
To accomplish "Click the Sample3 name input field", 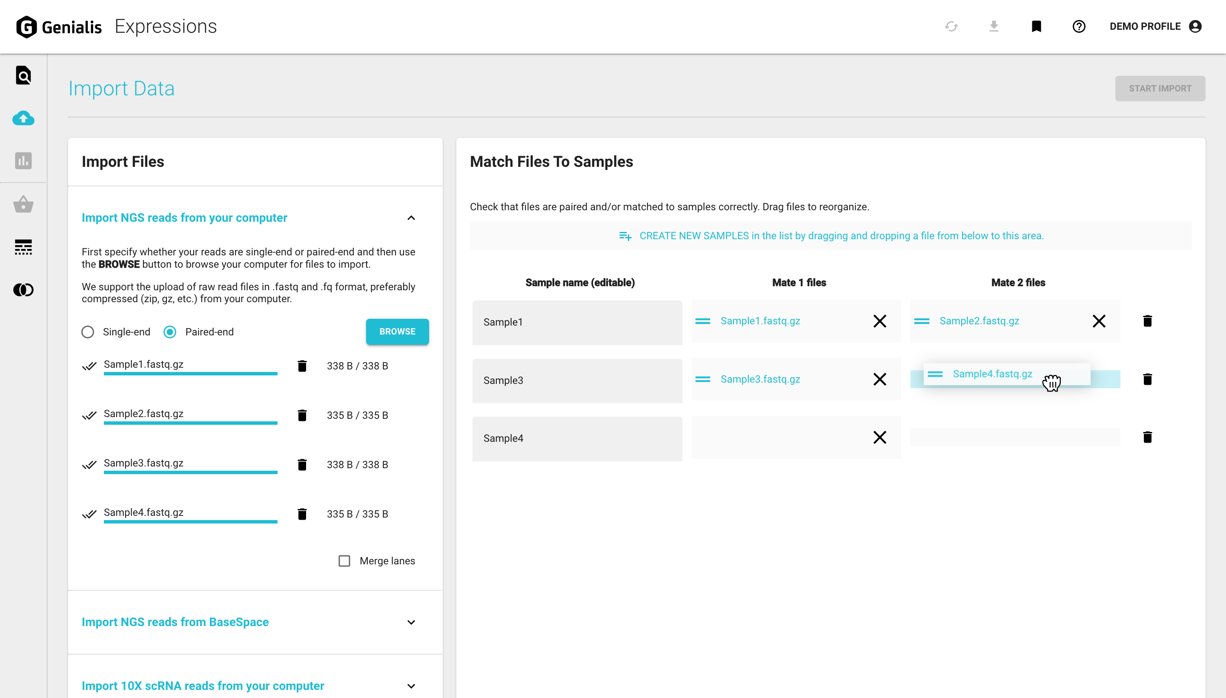I will (x=577, y=380).
